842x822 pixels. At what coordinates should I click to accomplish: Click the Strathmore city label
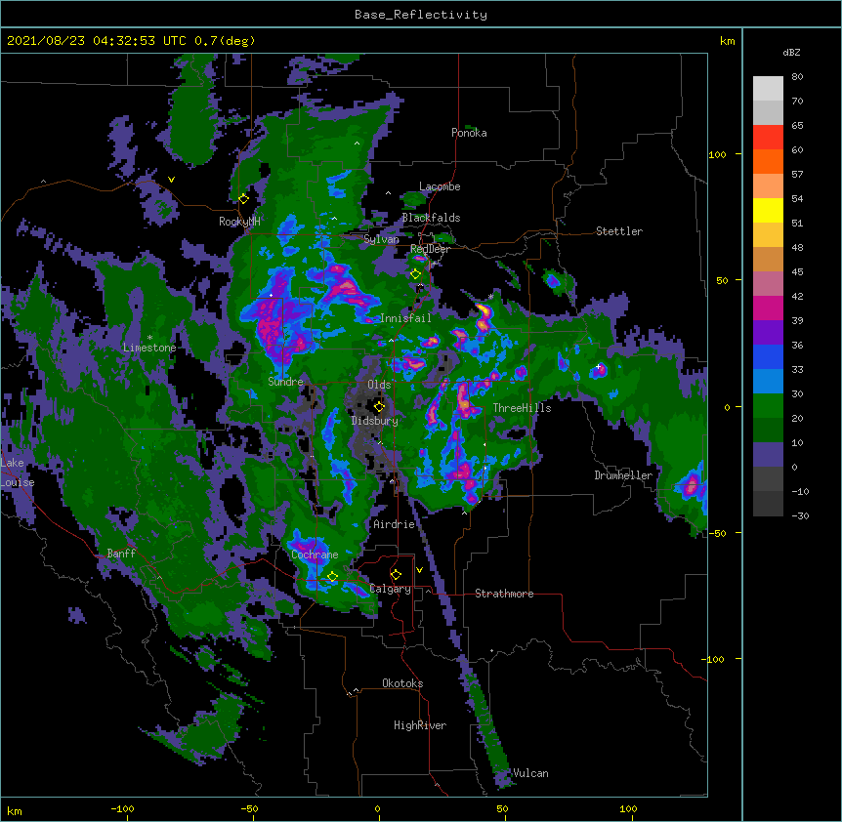point(504,594)
